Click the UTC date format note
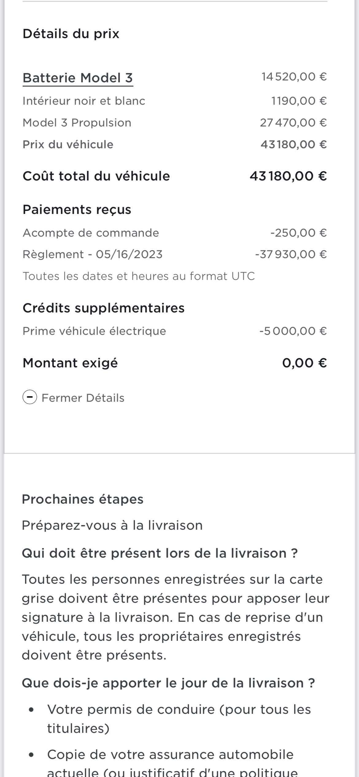The image size is (359, 777). coord(139,276)
